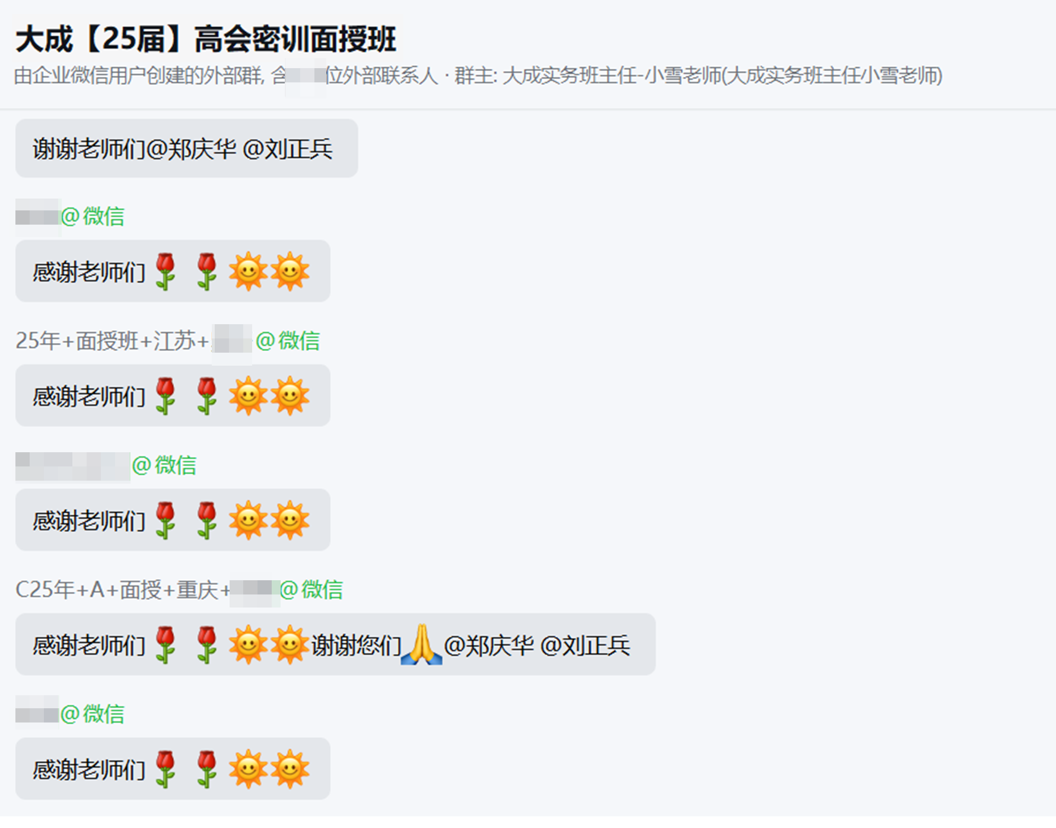The width and height of the screenshot is (1056, 828).
Task: Click @郑庆华 mention in the long message
Action: (x=489, y=645)
